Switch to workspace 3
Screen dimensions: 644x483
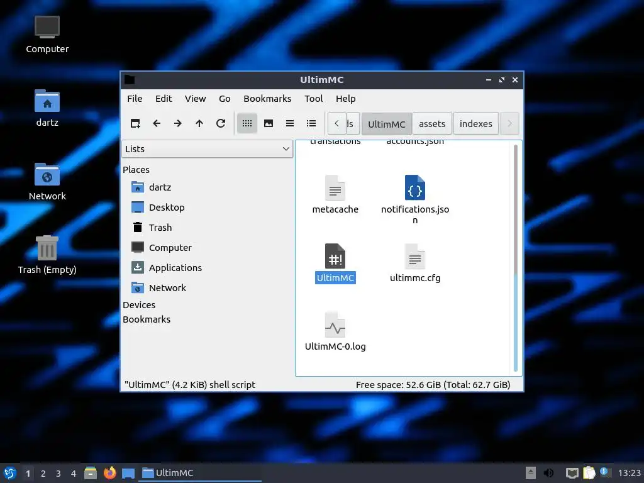(58, 474)
